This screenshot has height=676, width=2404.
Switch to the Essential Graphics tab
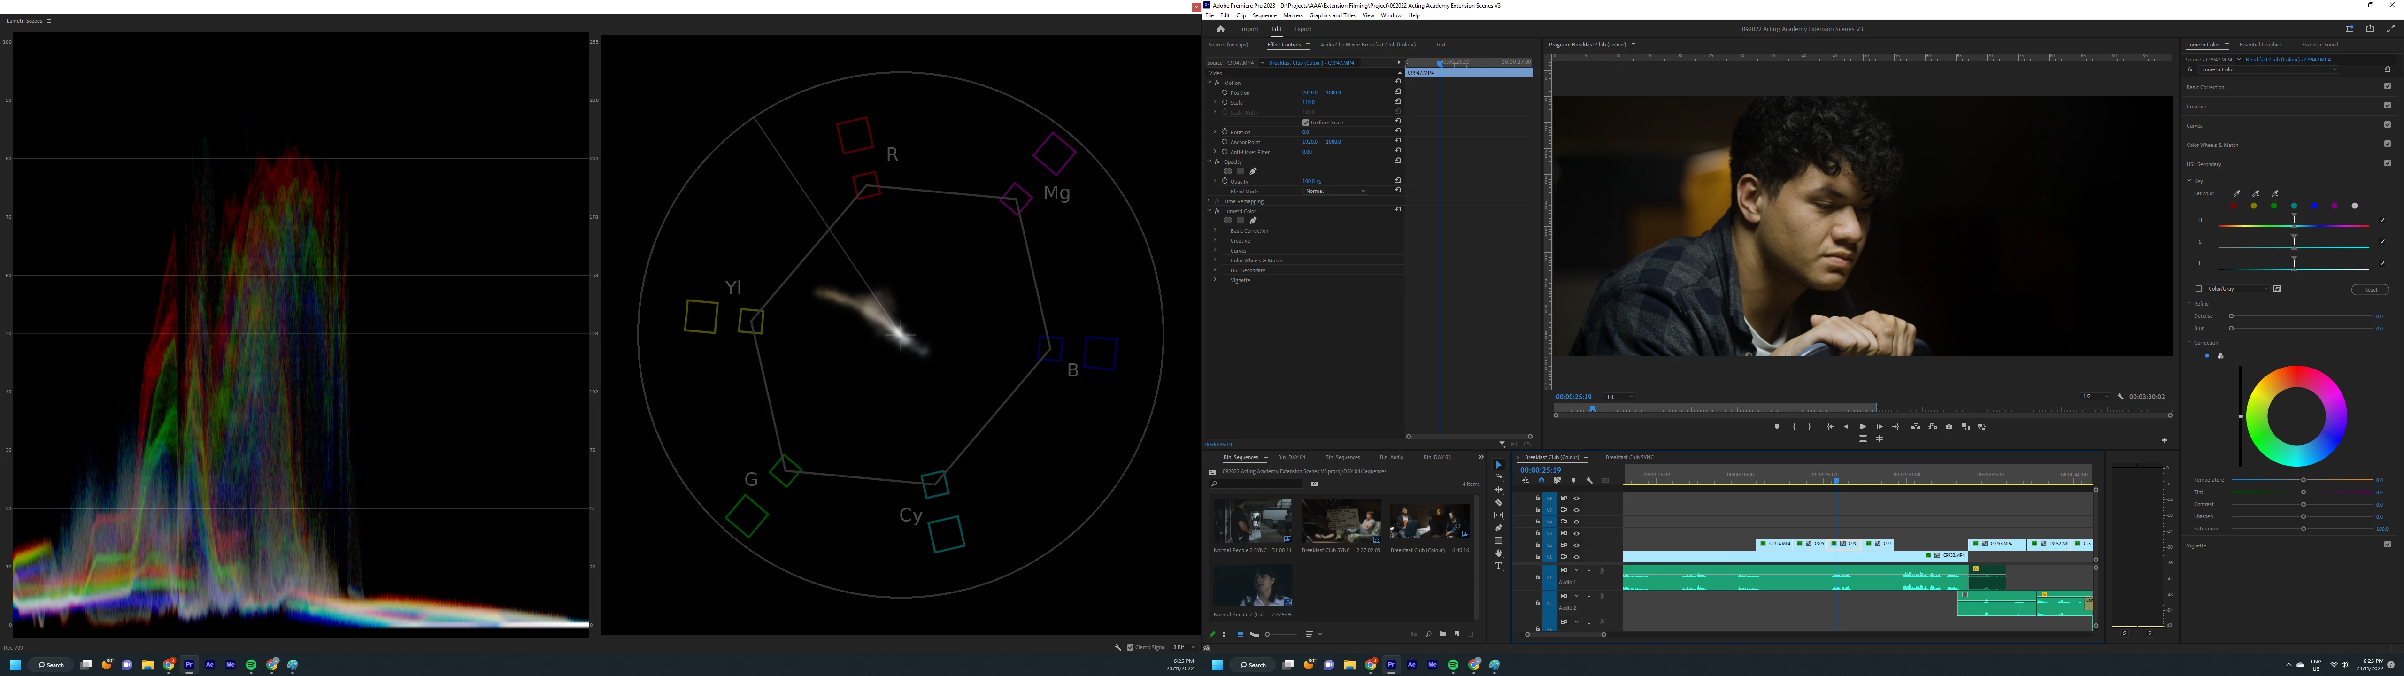tap(2260, 45)
